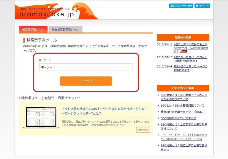The image size is (228, 159).
Task: Select the 検索数予測ツール tab
Action: pos(33,29)
